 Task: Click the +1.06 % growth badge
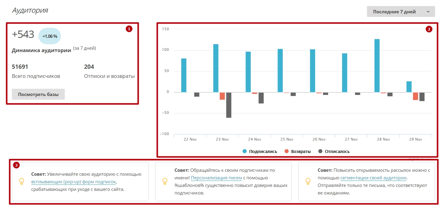click(x=50, y=36)
